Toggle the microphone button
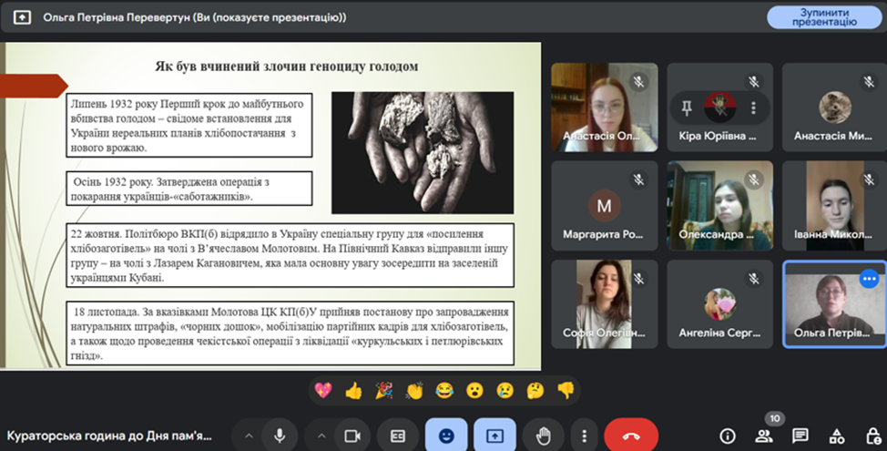The width and height of the screenshot is (887, 451). pyautogui.click(x=280, y=436)
